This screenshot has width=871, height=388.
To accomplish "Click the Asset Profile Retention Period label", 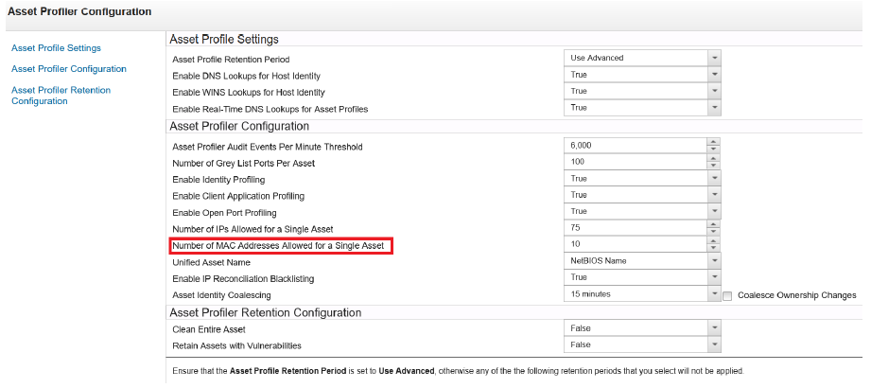I will 231,60.
